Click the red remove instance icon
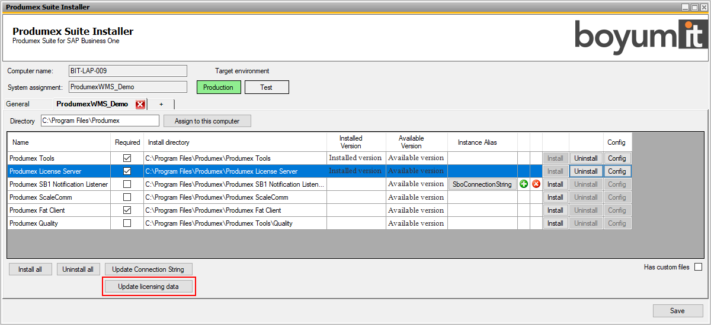Screen dimensions: 711x325 (x=536, y=184)
